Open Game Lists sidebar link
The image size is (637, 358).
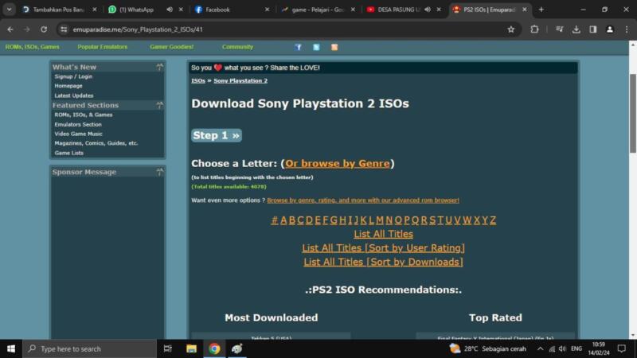pos(68,153)
